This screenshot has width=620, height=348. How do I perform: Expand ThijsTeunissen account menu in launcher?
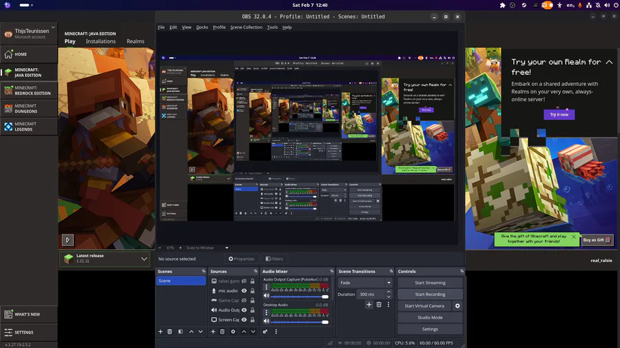(30, 33)
